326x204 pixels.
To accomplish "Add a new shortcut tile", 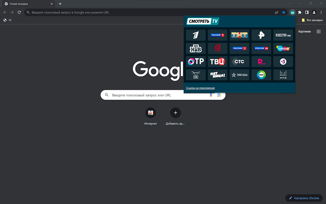I will pos(175,117).
